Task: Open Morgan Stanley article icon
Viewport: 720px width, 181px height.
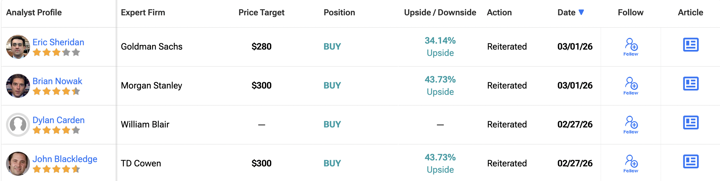Action: pos(691,84)
